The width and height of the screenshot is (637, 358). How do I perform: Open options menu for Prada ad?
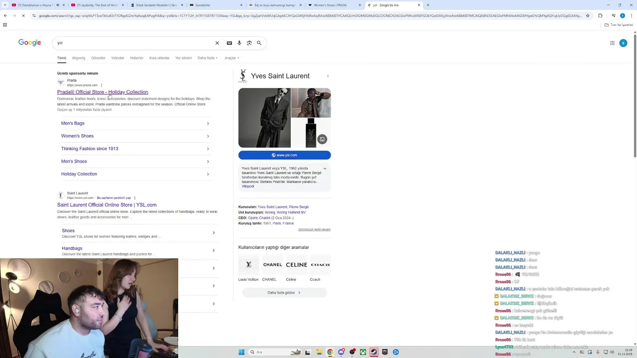point(102,85)
